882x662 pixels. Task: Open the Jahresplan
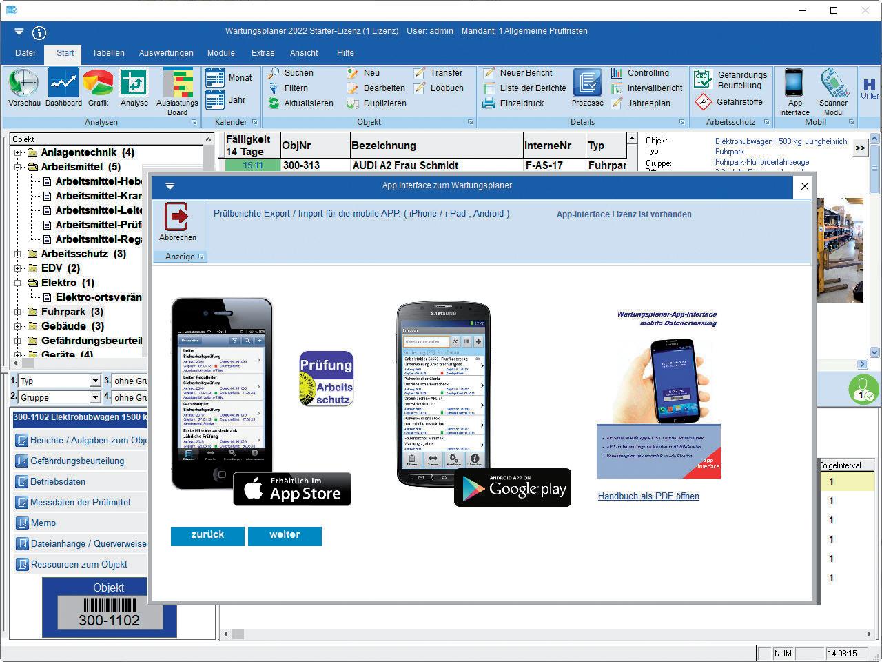(640, 103)
